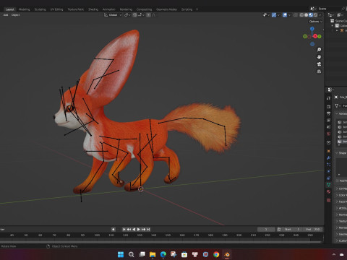Toggle X-ray mode in viewport

coord(296,15)
